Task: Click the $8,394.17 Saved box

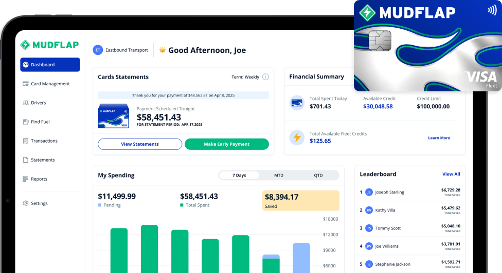Action: pyautogui.click(x=300, y=201)
